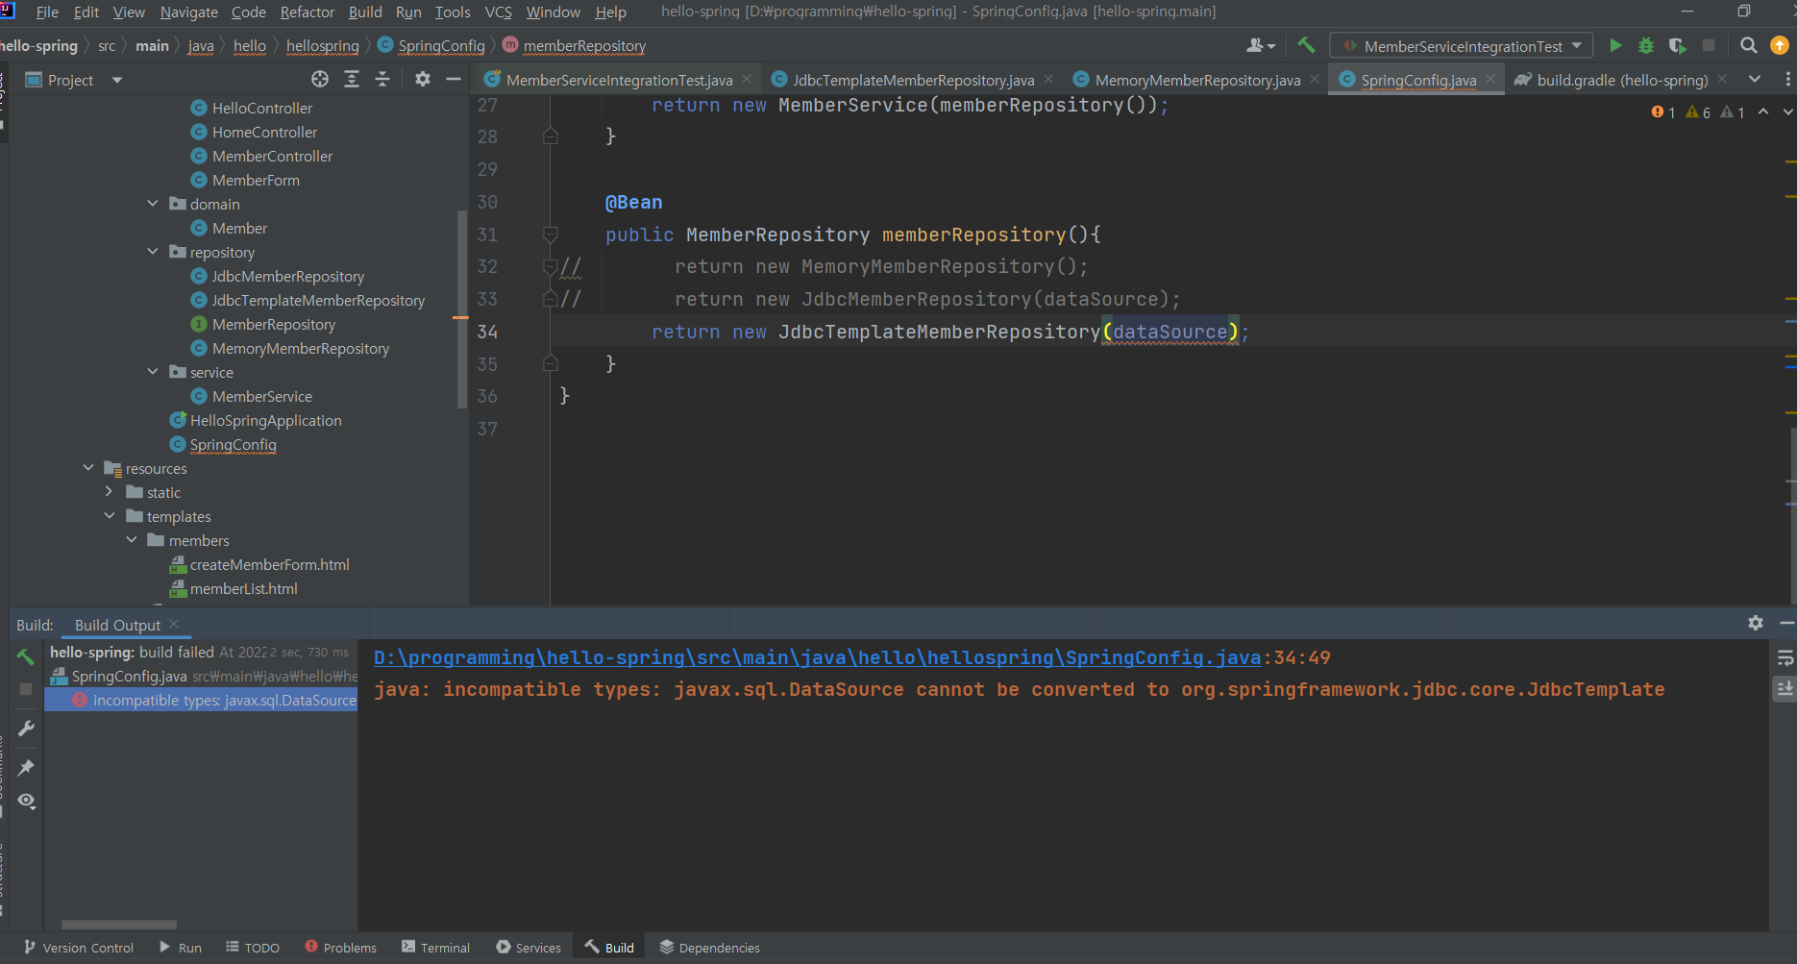Select JdbcTemplateMemberRepository in project tree

(x=318, y=300)
